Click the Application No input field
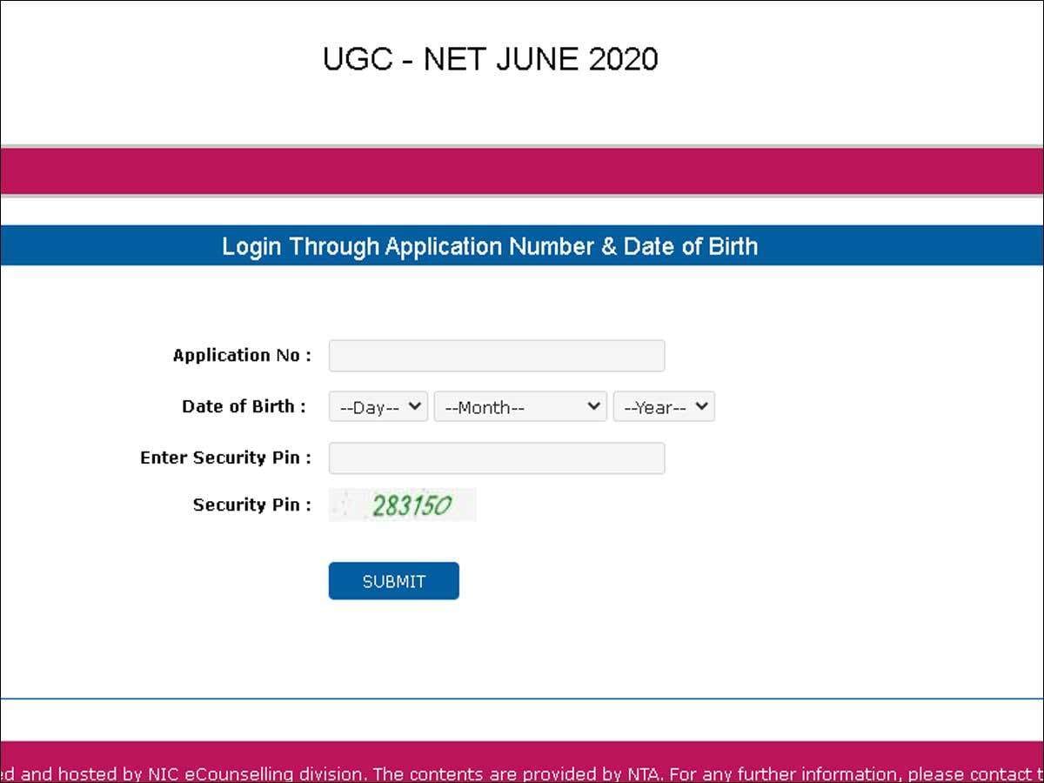 496,356
